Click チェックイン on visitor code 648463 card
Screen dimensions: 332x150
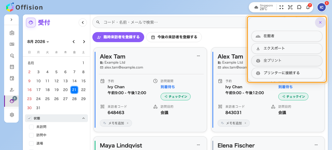[176, 96]
